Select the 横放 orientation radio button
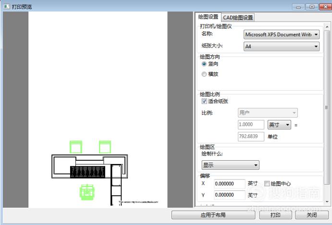Screen dimensions: 332x225 (204, 74)
